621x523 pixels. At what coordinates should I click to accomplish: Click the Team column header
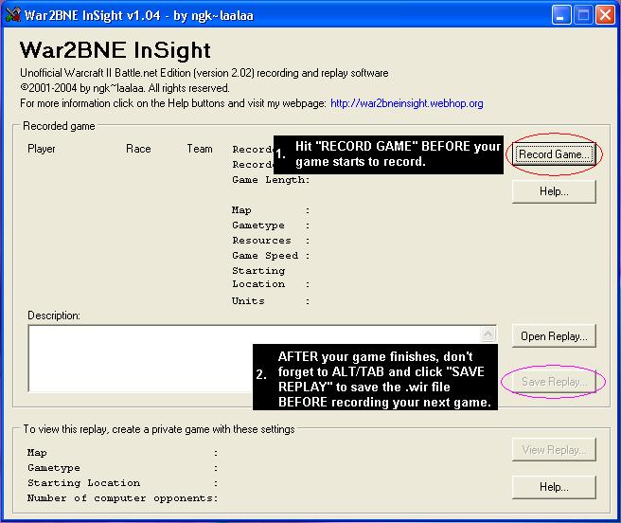coord(200,149)
